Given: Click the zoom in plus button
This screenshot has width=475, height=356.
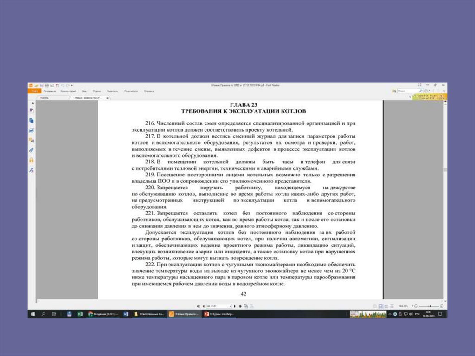Looking at the screenshot, I should pos(442,306).
